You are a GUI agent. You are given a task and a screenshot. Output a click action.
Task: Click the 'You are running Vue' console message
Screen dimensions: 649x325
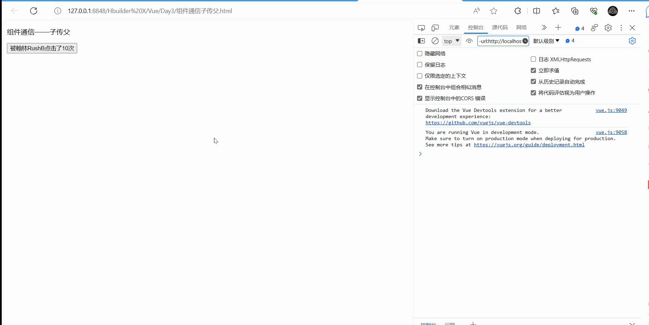[x=520, y=138]
